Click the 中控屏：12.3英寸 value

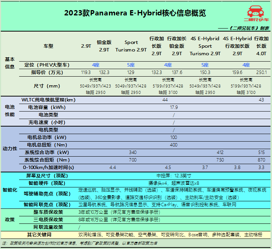click(x=174, y=176)
